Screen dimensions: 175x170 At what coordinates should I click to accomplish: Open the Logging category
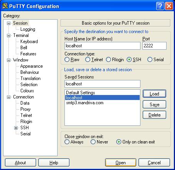(28, 29)
